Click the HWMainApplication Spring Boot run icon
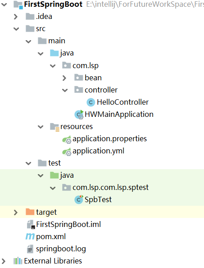The height and width of the screenshot is (268, 204). click(x=79, y=114)
